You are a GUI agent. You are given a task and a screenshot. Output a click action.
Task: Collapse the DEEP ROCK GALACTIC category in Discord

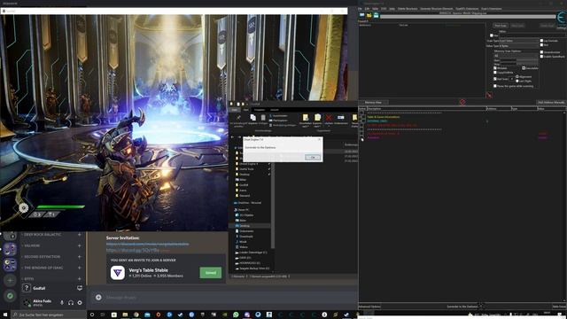click(x=43, y=235)
